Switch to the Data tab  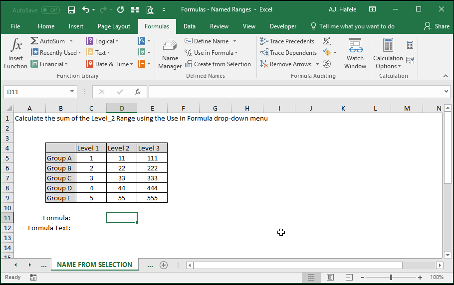click(x=190, y=26)
